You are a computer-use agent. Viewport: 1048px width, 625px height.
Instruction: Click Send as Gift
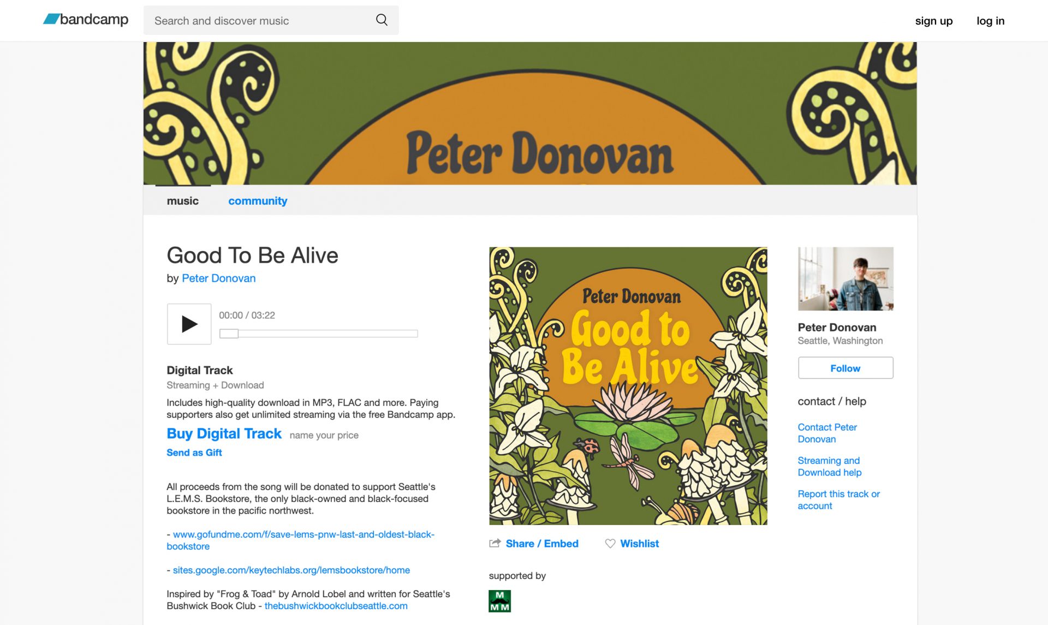pos(194,453)
